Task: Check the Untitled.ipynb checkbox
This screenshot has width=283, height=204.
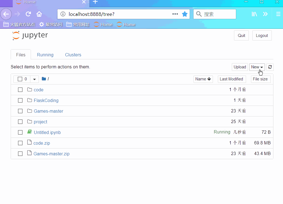Action: [20, 132]
